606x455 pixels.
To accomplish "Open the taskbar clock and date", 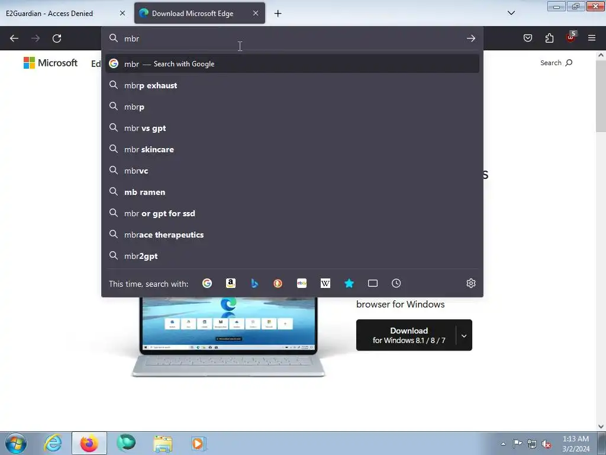I will [x=575, y=444].
